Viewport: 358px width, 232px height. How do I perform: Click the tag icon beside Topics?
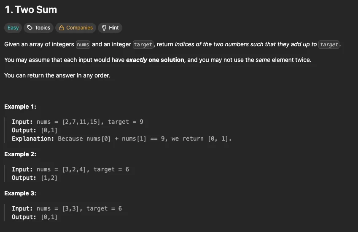click(x=30, y=28)
